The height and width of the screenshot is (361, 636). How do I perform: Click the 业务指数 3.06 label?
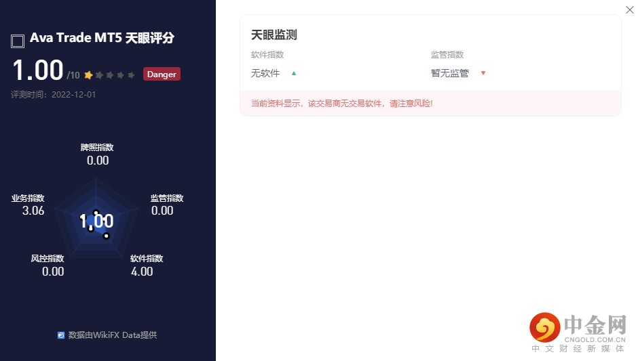coord(28,205)
